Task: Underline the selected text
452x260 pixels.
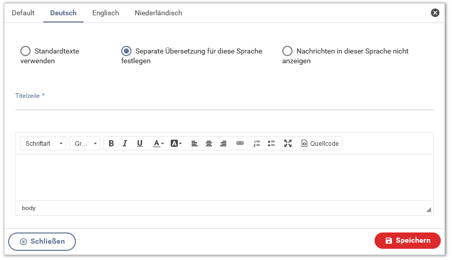Action: tap(140, 144)
